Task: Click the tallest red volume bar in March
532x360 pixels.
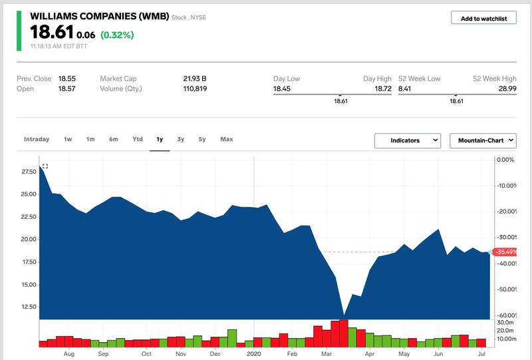Action: tap(344, 333)
